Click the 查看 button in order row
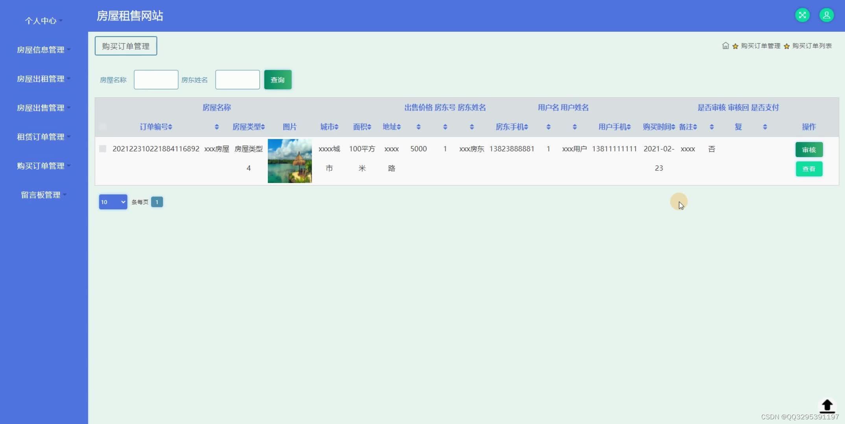The image size is (845, 424). [809, 169]
